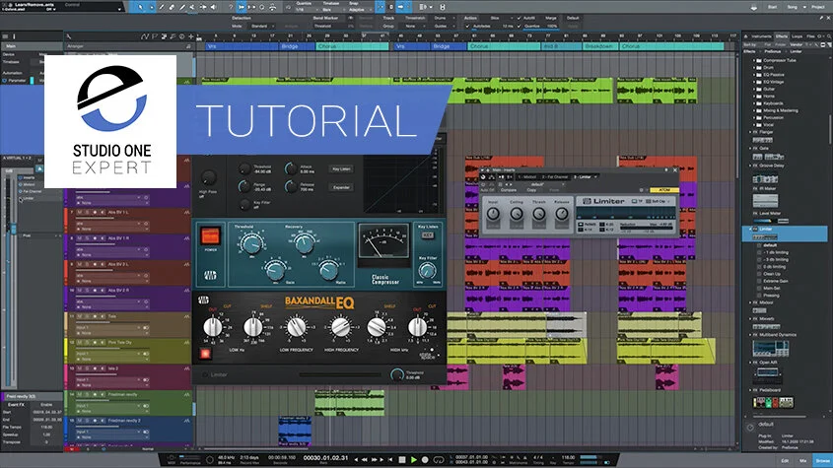Viewport: 833px width, 468px height.
Task: Click Rewind in the transport bar
Action: 365,459
